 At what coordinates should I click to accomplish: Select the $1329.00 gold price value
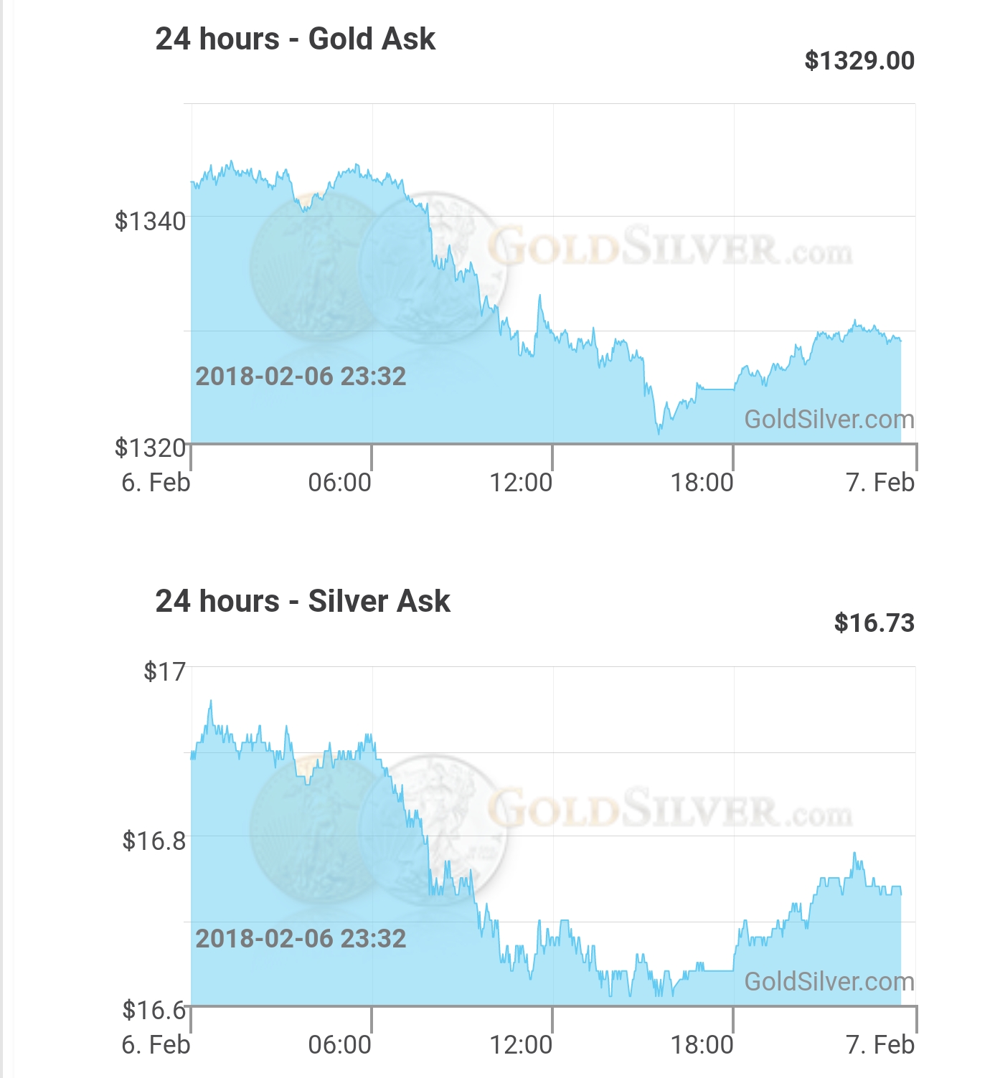(859, 61)
